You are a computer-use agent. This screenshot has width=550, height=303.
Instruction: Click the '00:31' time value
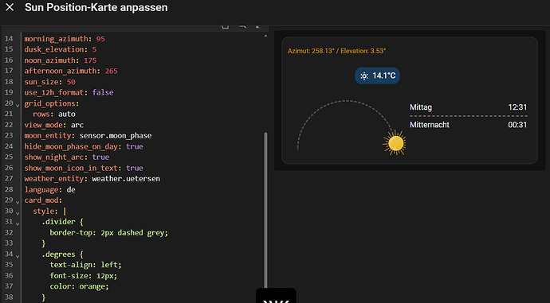coord(517,125)
